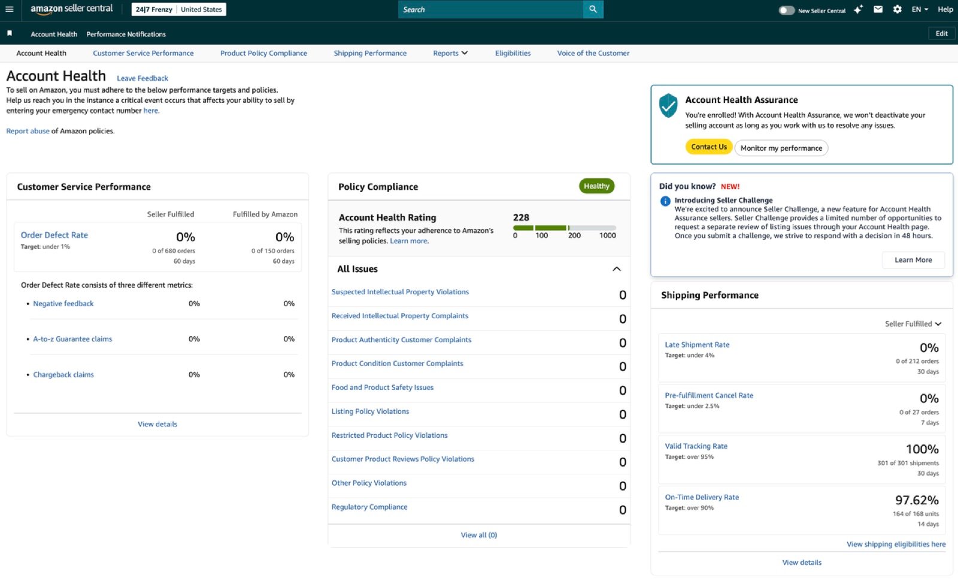Open Voice of the Customer tab
This screenshot has height=579, width=958.
tap(593, 53)
